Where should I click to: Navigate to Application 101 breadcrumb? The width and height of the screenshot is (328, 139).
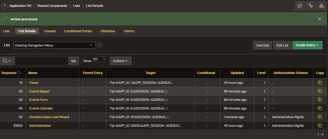click(20, 6)
